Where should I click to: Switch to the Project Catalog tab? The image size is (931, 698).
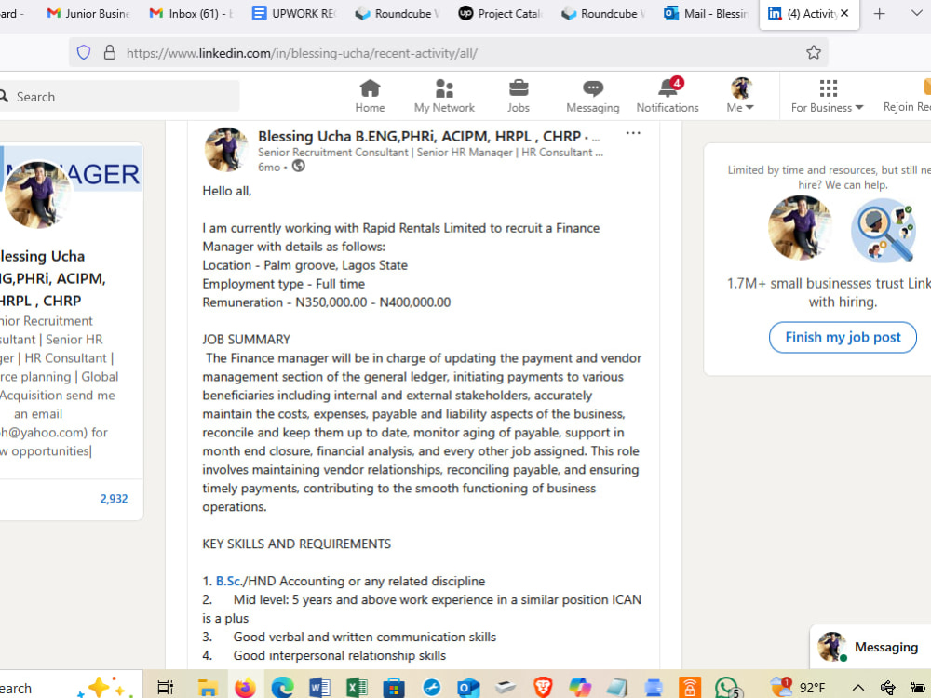pyautogui.click(x=499, y=13)
